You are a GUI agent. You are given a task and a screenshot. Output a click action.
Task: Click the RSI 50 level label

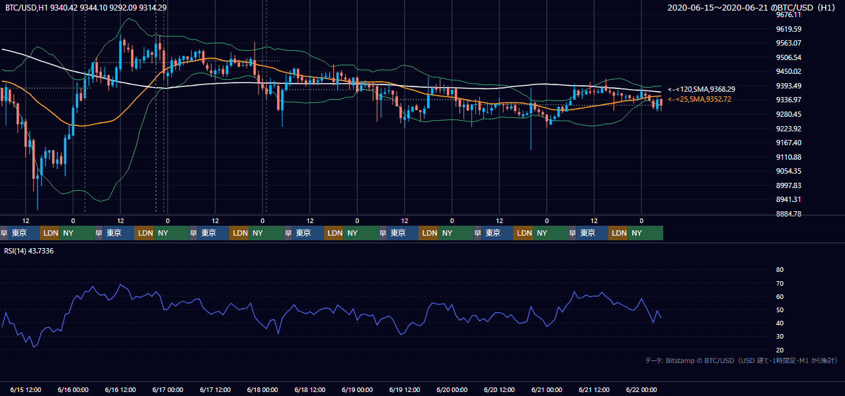[x=780, y=310]
